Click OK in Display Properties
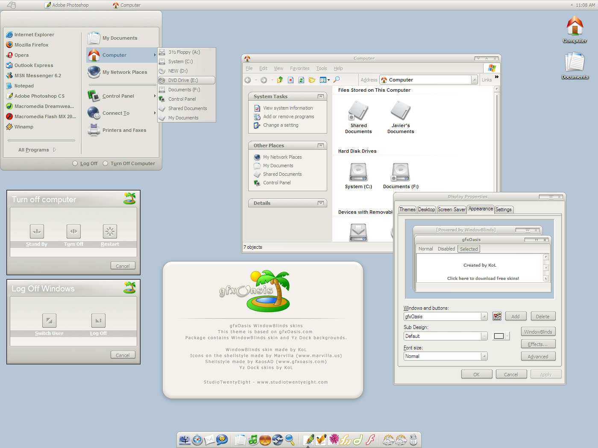The height and width of the screenshot is (448, 598). (x=477, y=374)
